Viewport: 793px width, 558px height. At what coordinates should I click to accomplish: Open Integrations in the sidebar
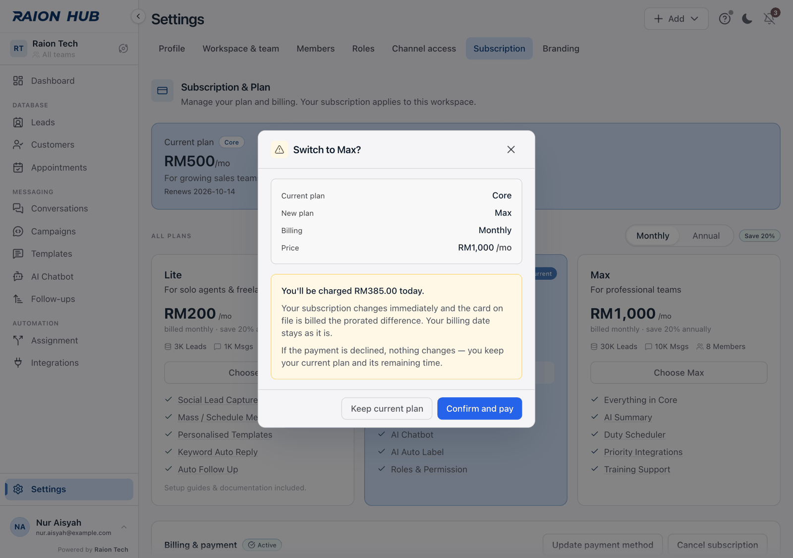(x=69, y=363)
